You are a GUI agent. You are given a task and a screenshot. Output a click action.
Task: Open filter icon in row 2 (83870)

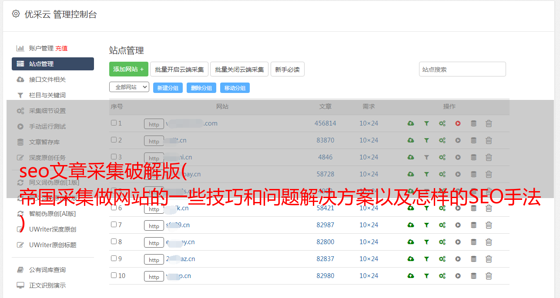point(426,140)
